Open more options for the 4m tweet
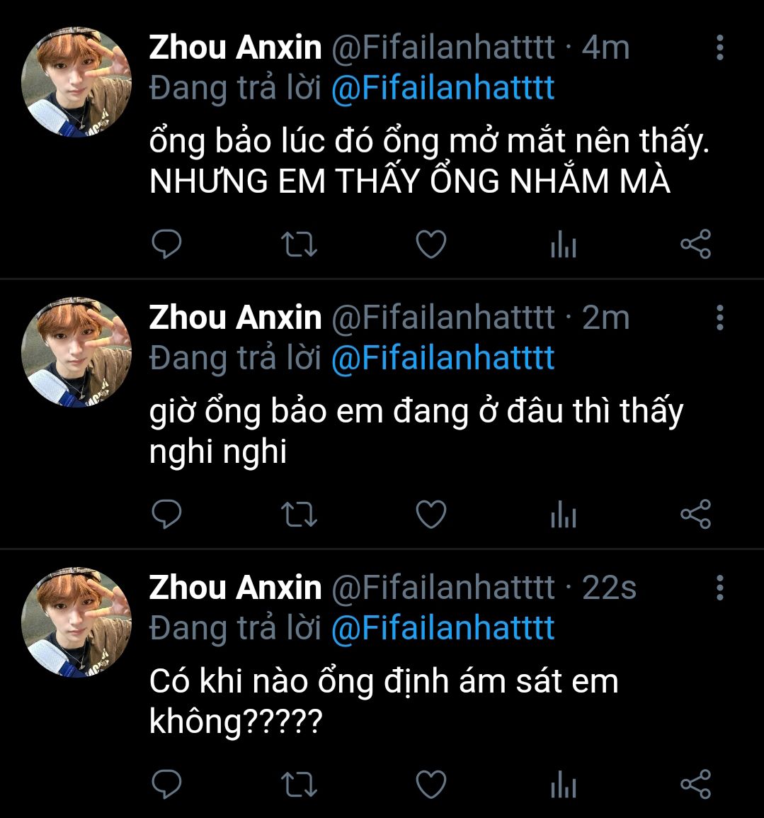This screenshot has width=764, height=818. (x=719, y=47)
